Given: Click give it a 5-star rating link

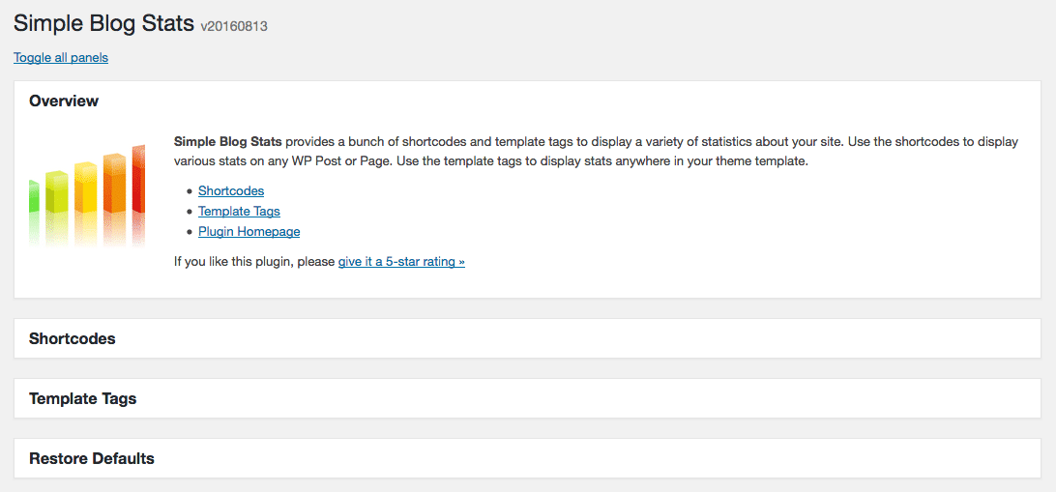Looking at the screenshot, I should point(401,262).
